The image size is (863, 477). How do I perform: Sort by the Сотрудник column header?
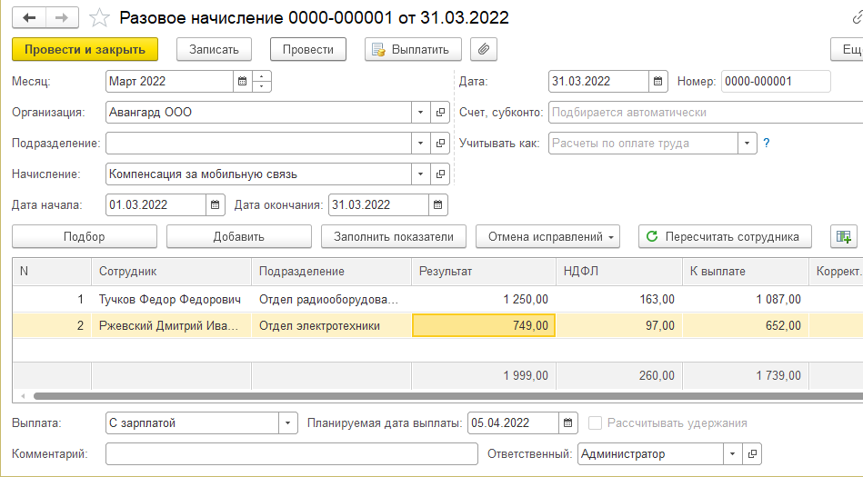click(171, 272)
